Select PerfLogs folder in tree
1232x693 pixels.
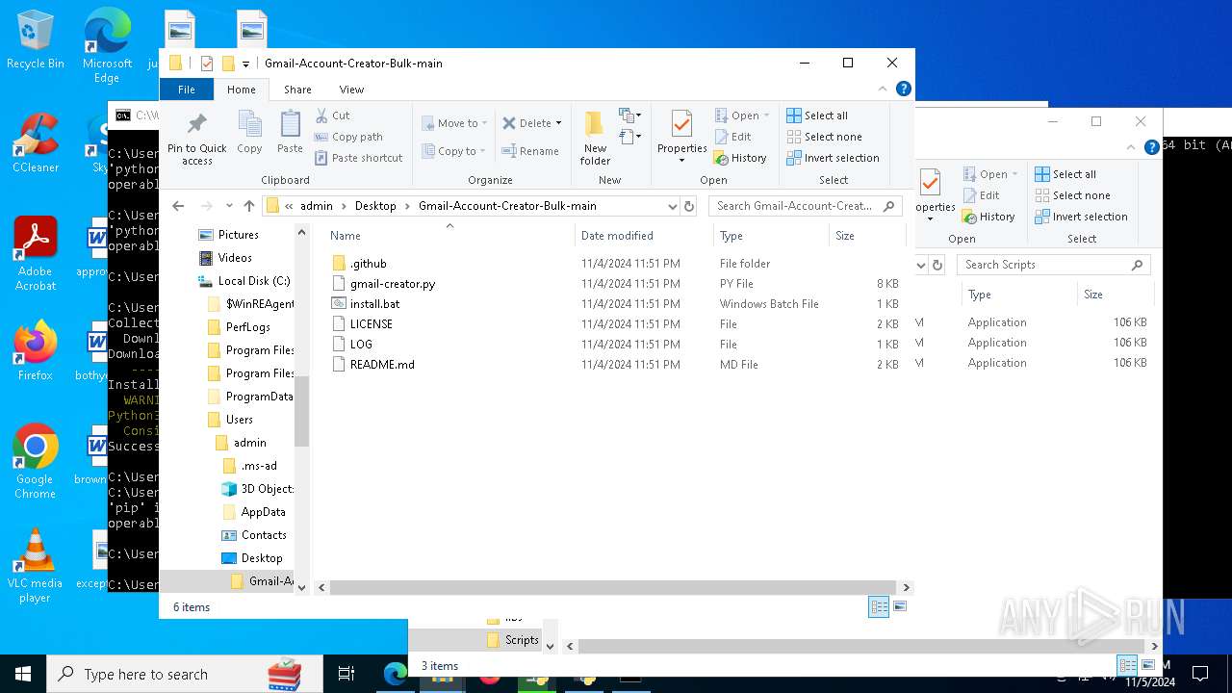[x=247, y=327]
